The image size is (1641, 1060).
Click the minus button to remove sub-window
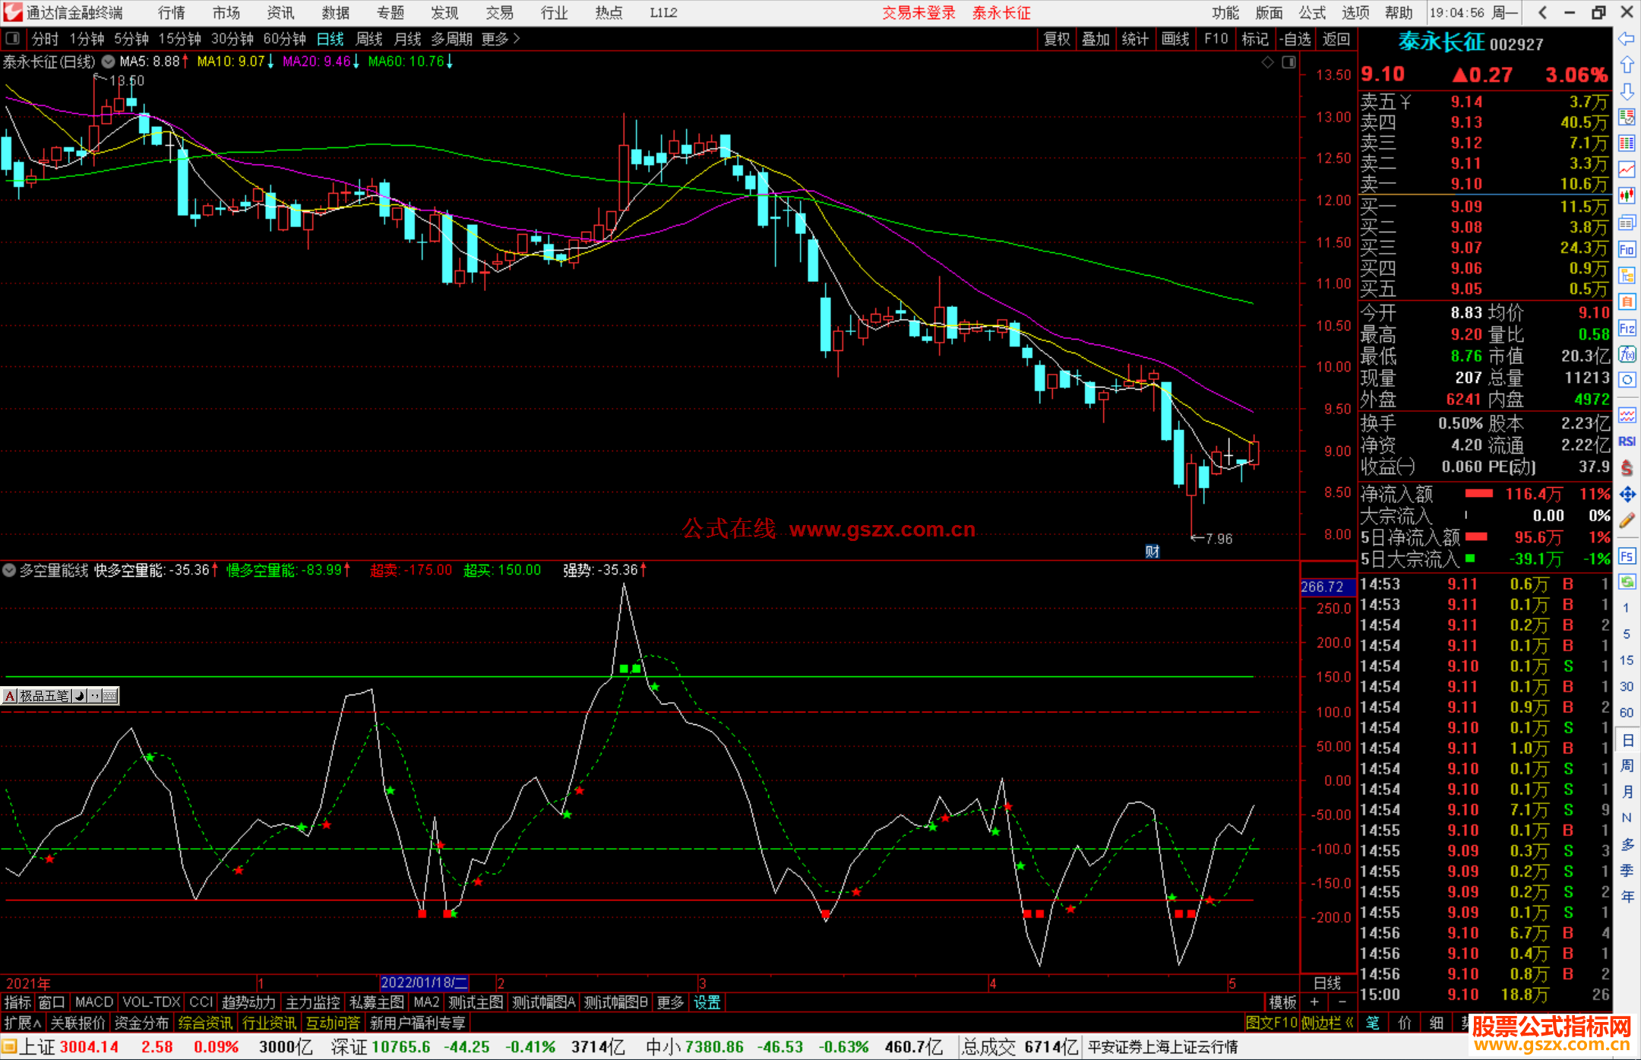tap(1342, 1002)
